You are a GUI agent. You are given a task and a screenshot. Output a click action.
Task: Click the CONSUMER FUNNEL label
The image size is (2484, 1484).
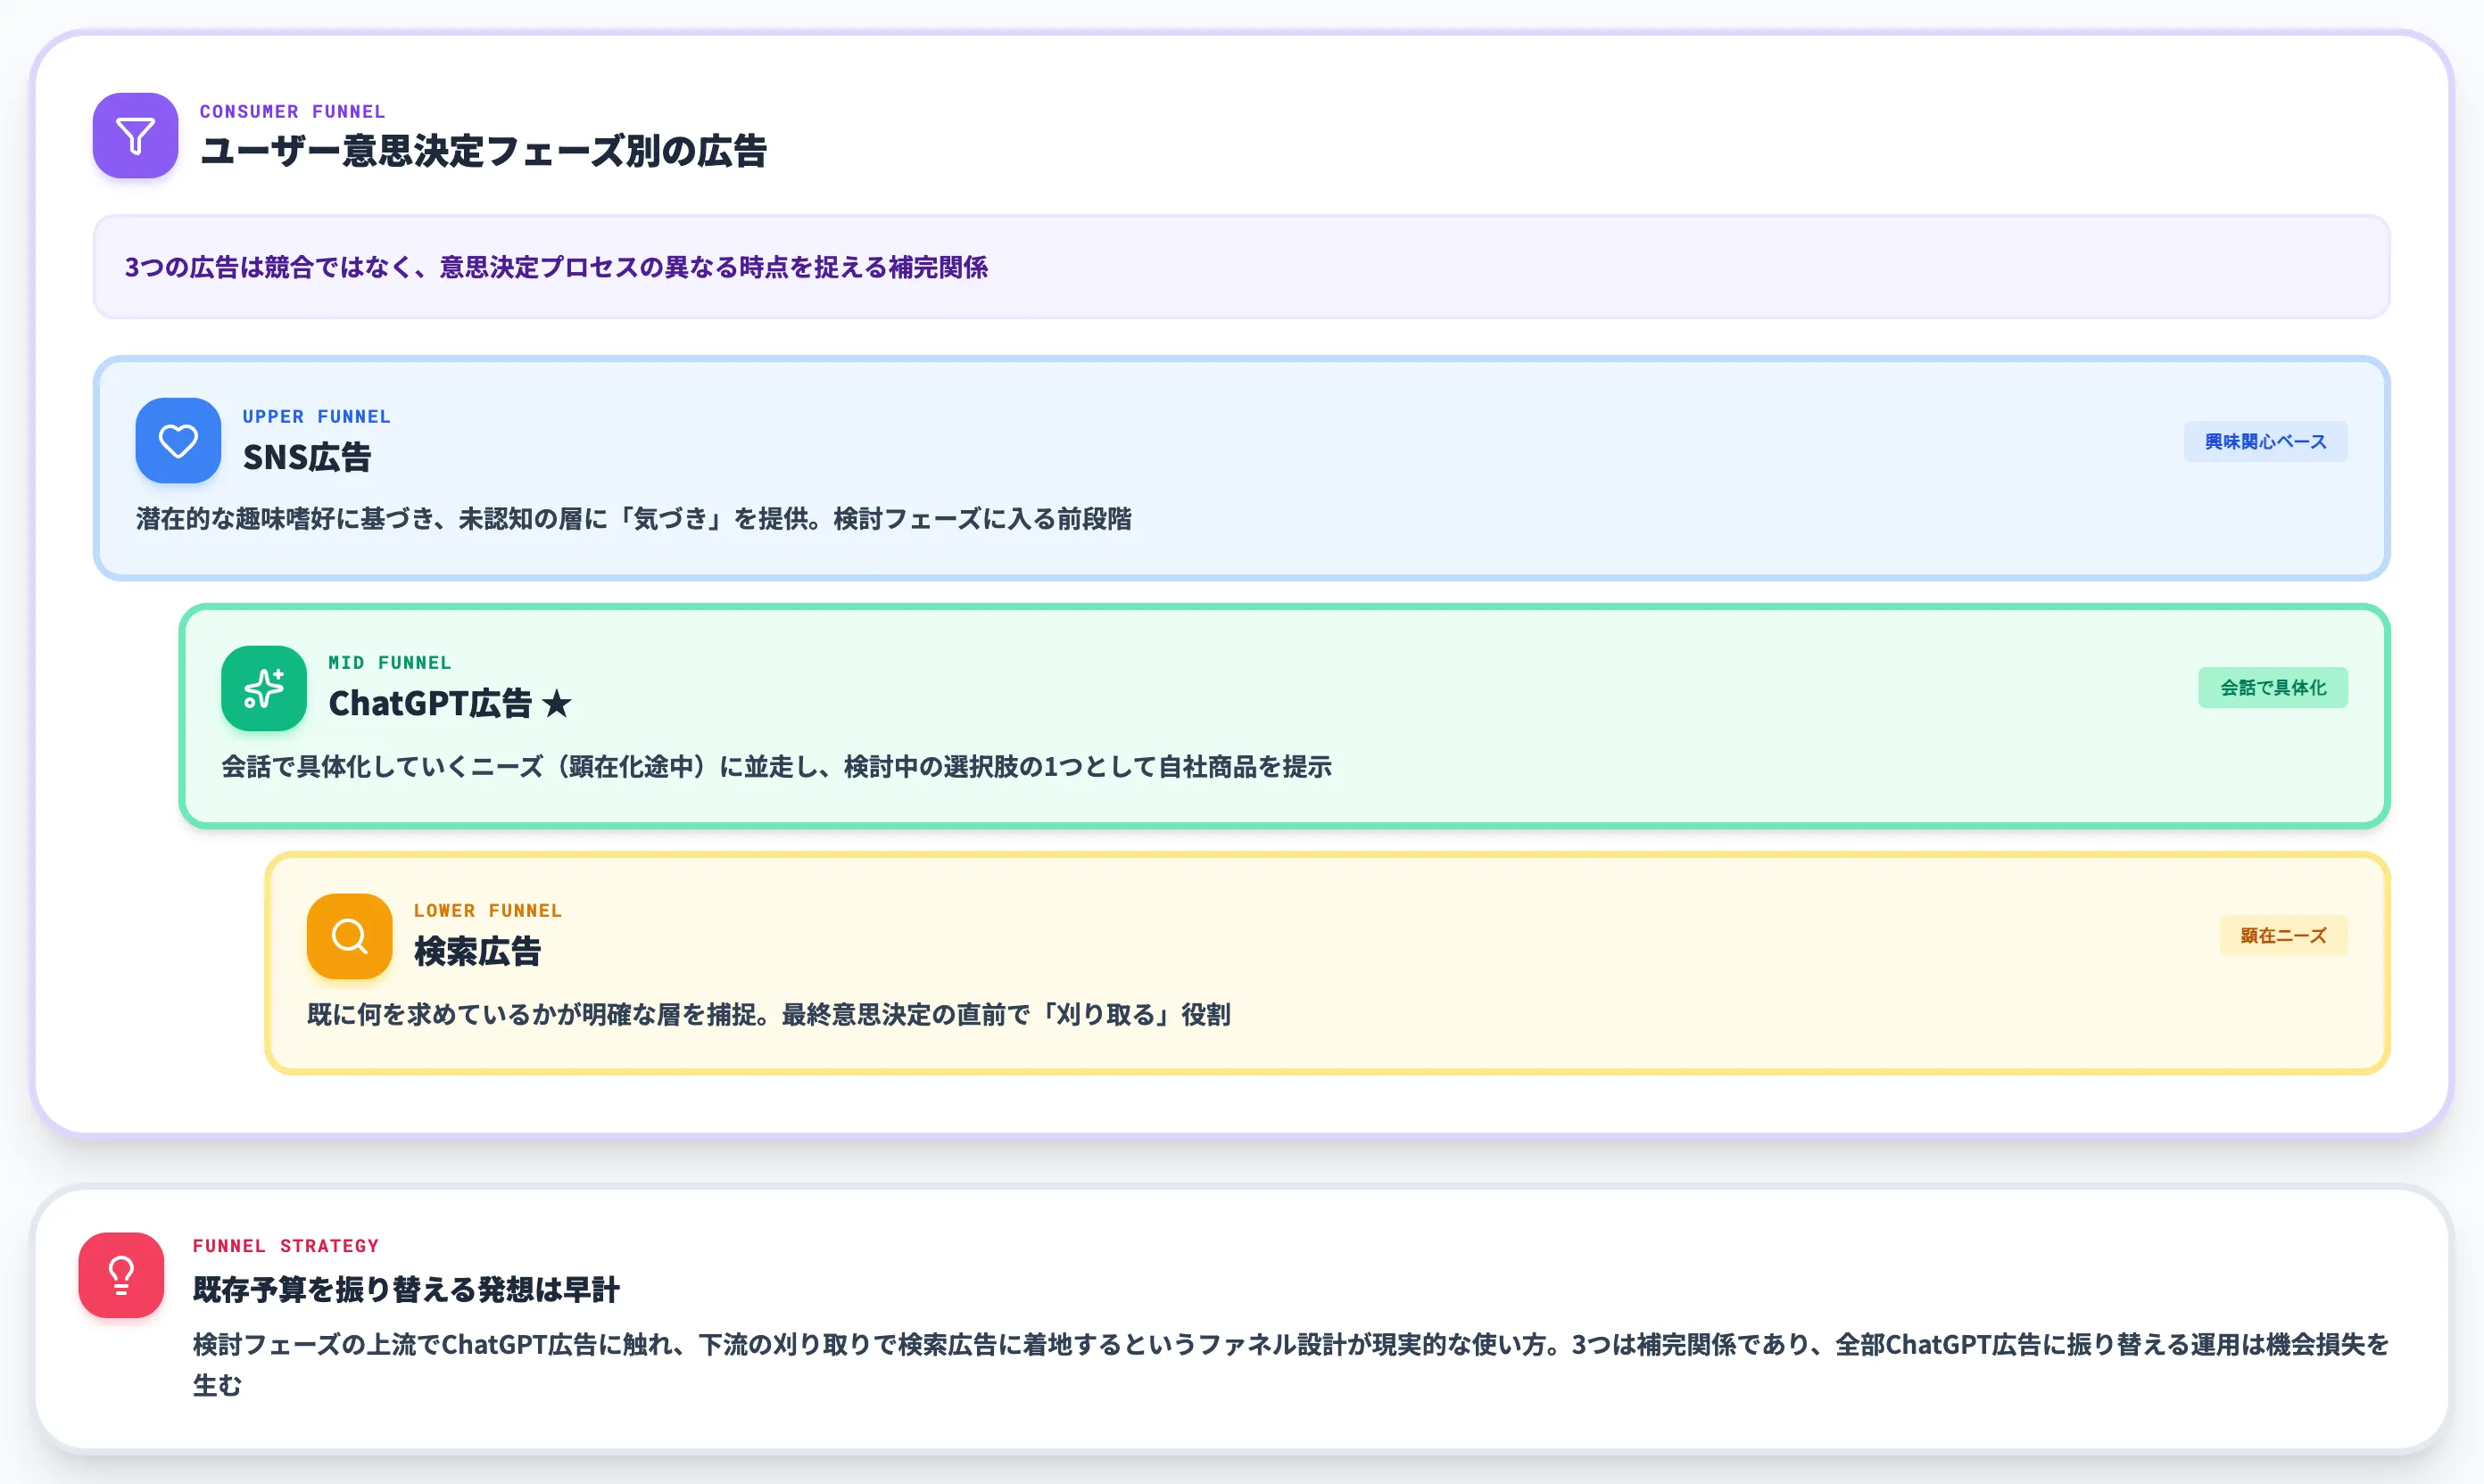point(292,111)
